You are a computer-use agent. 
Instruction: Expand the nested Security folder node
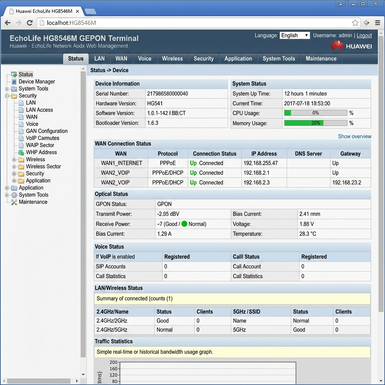tap(14, 174)
